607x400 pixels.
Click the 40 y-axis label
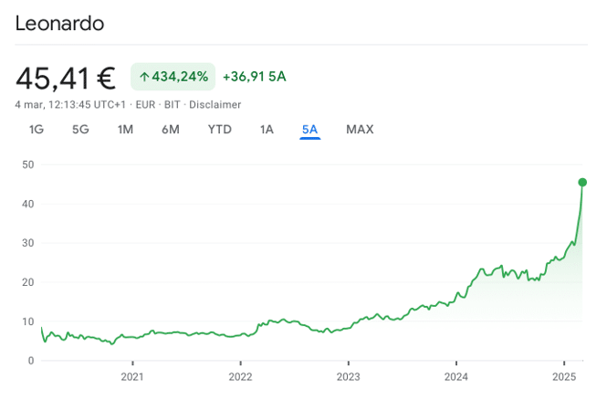coord(28,204)
